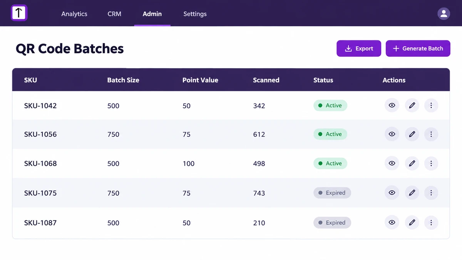View details for SKU-1068
This screenshot has width=462, height=260.
click(392, 163)
